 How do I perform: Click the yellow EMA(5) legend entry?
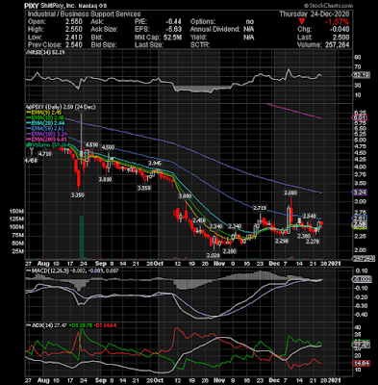tap(44, 113)
